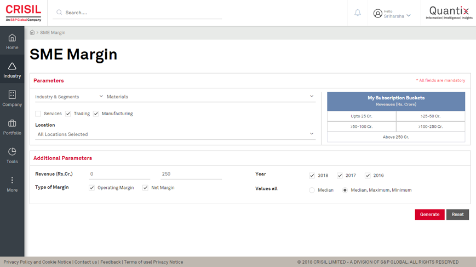Viewport: 476px width, 267px height.
Task: Click the breadcrumb home icon
Action: [x=32, y=33]
